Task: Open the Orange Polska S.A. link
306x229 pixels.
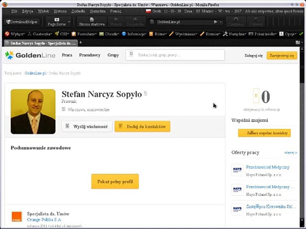Action: pyautogui.click(x=44, y=220)
